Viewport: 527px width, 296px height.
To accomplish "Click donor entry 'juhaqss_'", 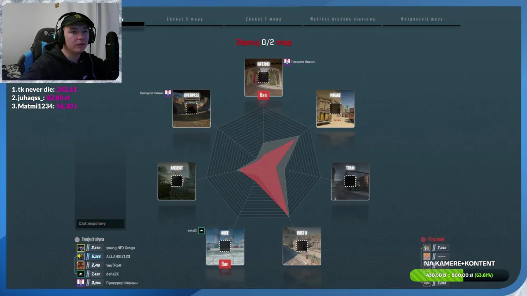I will tap(41, 98).
